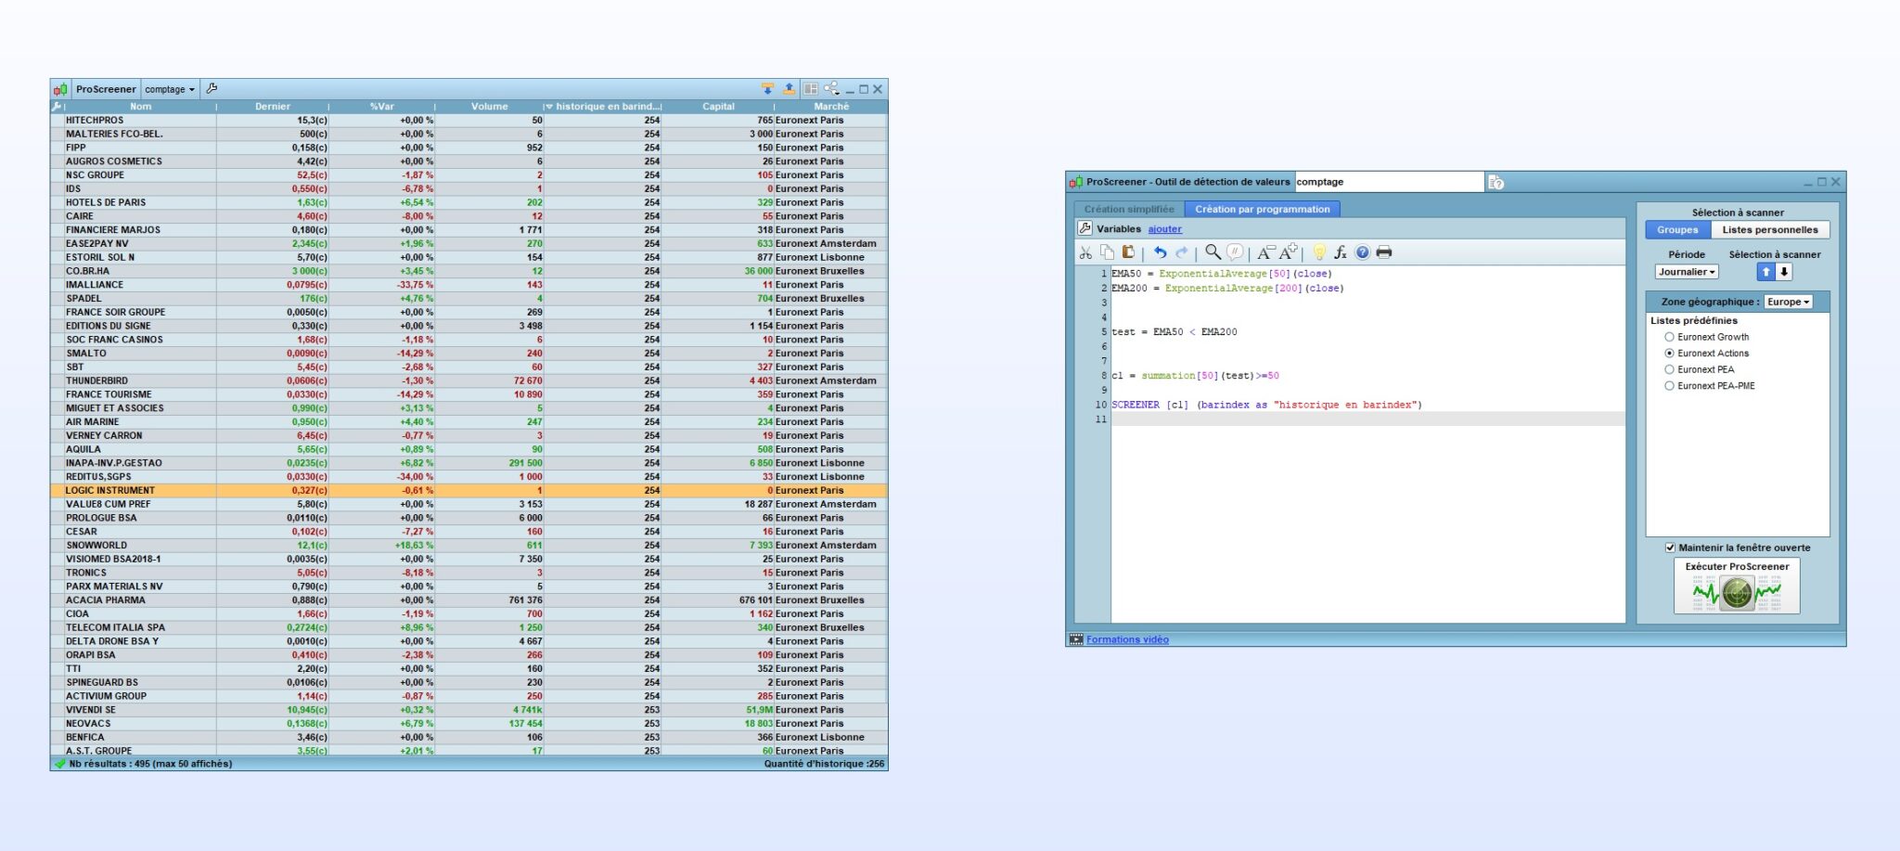
Task: Switch to Création simplifiée tab
Action: tap(1129, 209)
